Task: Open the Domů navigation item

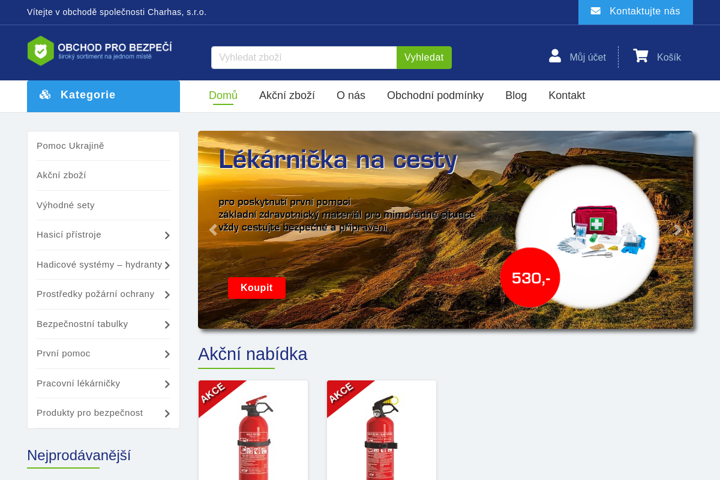Action: pos(223,95)
